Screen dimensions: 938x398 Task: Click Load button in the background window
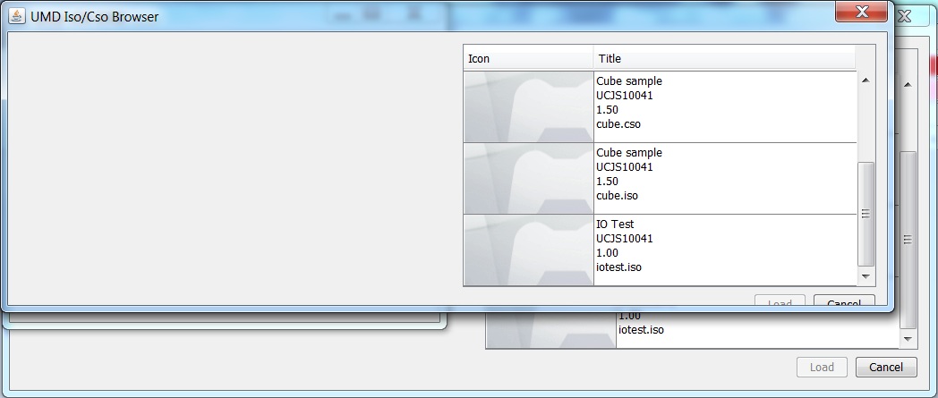(x=822, y=367)
